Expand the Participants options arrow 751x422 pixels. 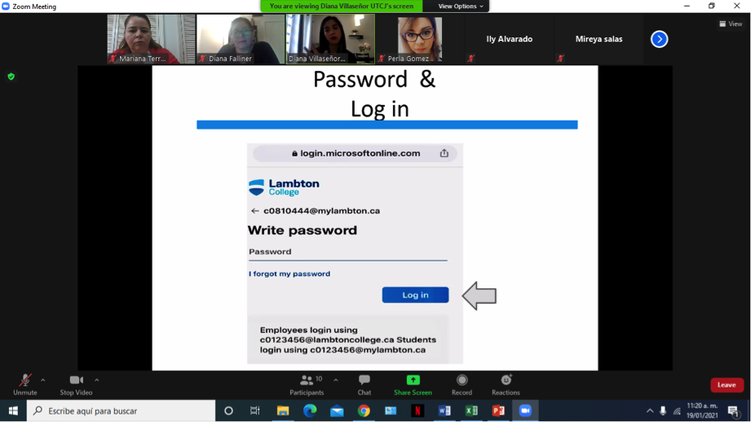click(x=336, y=380)
